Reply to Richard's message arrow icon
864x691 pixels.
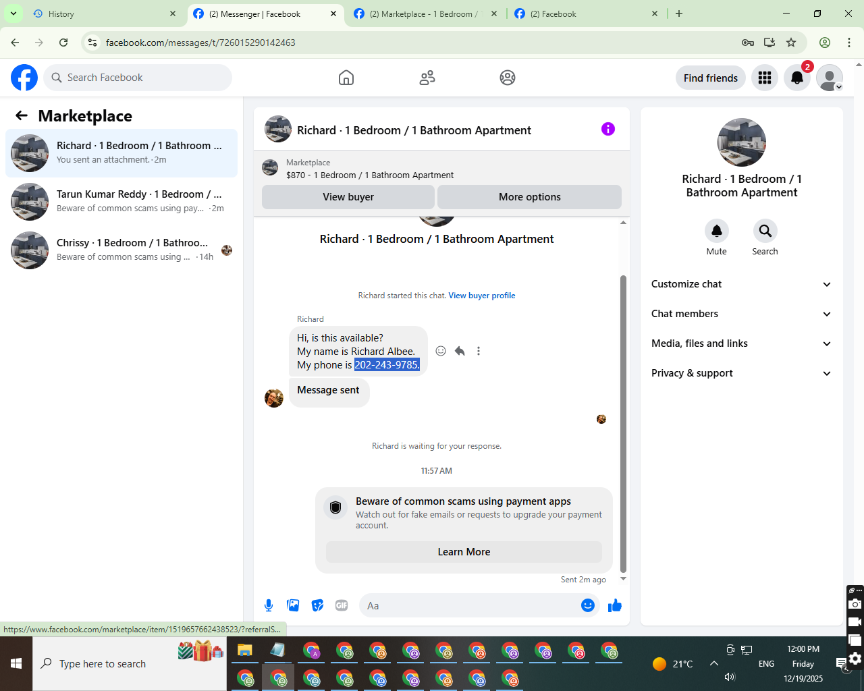point(460,351)
